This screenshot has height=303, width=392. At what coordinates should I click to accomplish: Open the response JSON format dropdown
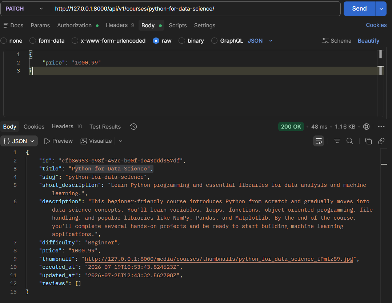tap(19, 141)
